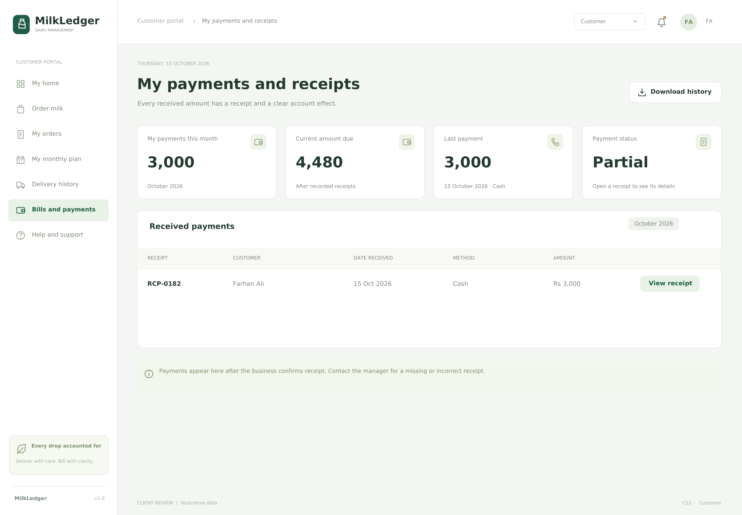The image size is (742, 515).
Task: Click the AMOUNT column header
Action: 564,258
